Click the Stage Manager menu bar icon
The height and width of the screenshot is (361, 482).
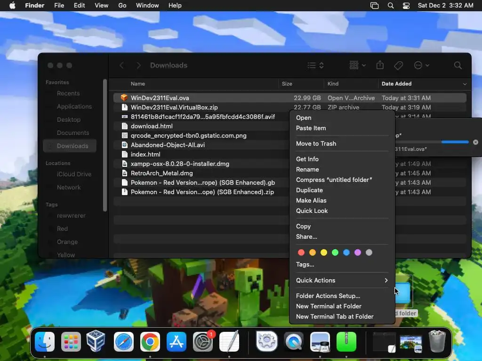coord(374,6)
